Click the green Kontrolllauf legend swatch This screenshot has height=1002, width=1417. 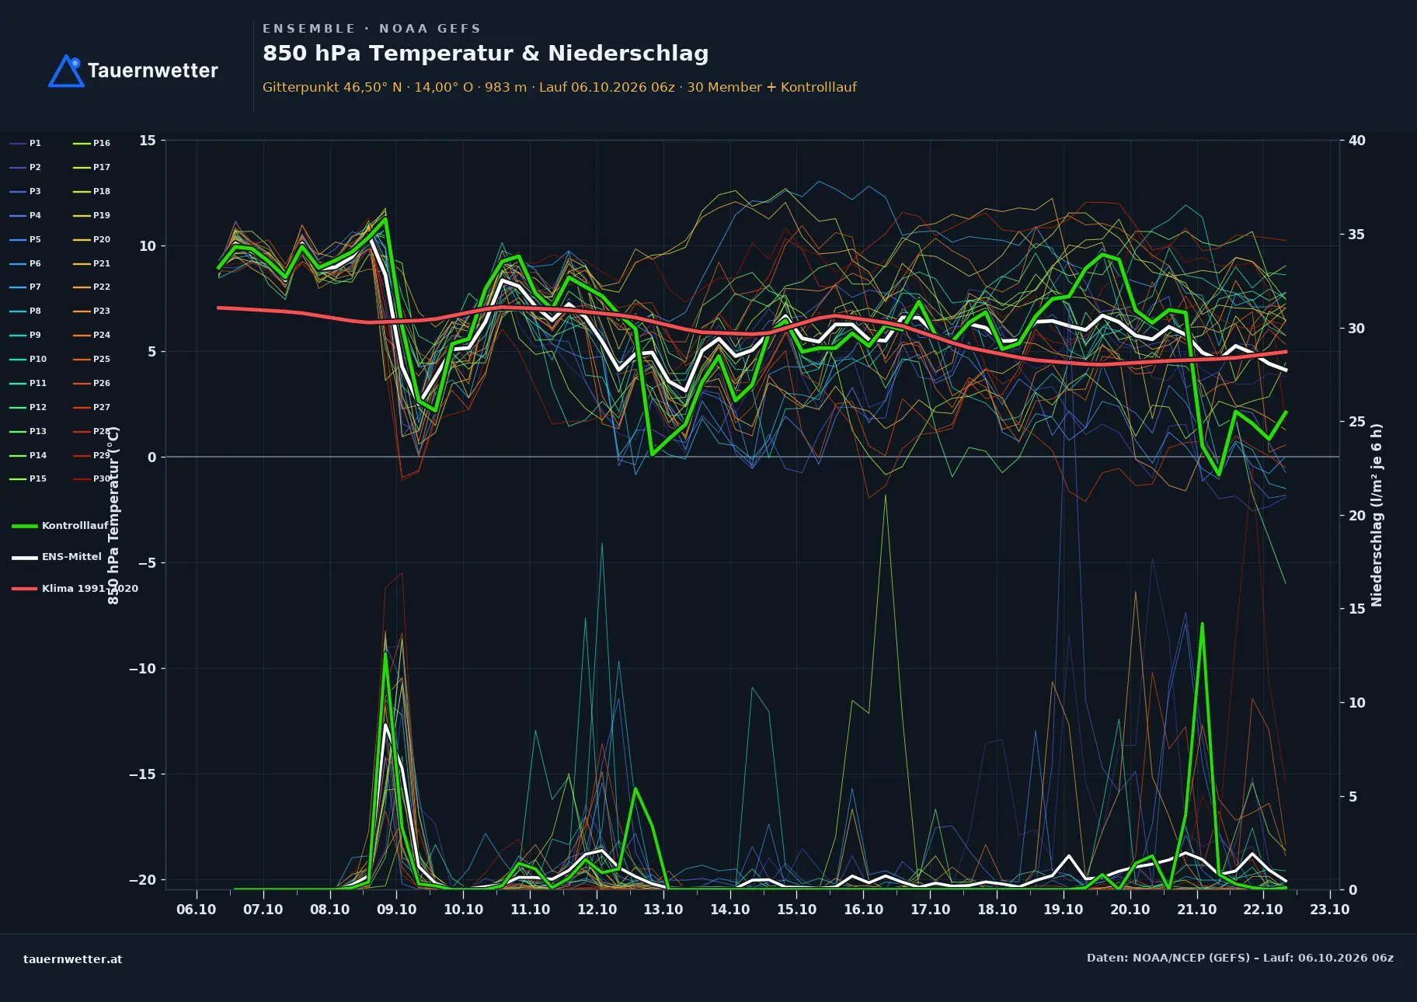25,526
